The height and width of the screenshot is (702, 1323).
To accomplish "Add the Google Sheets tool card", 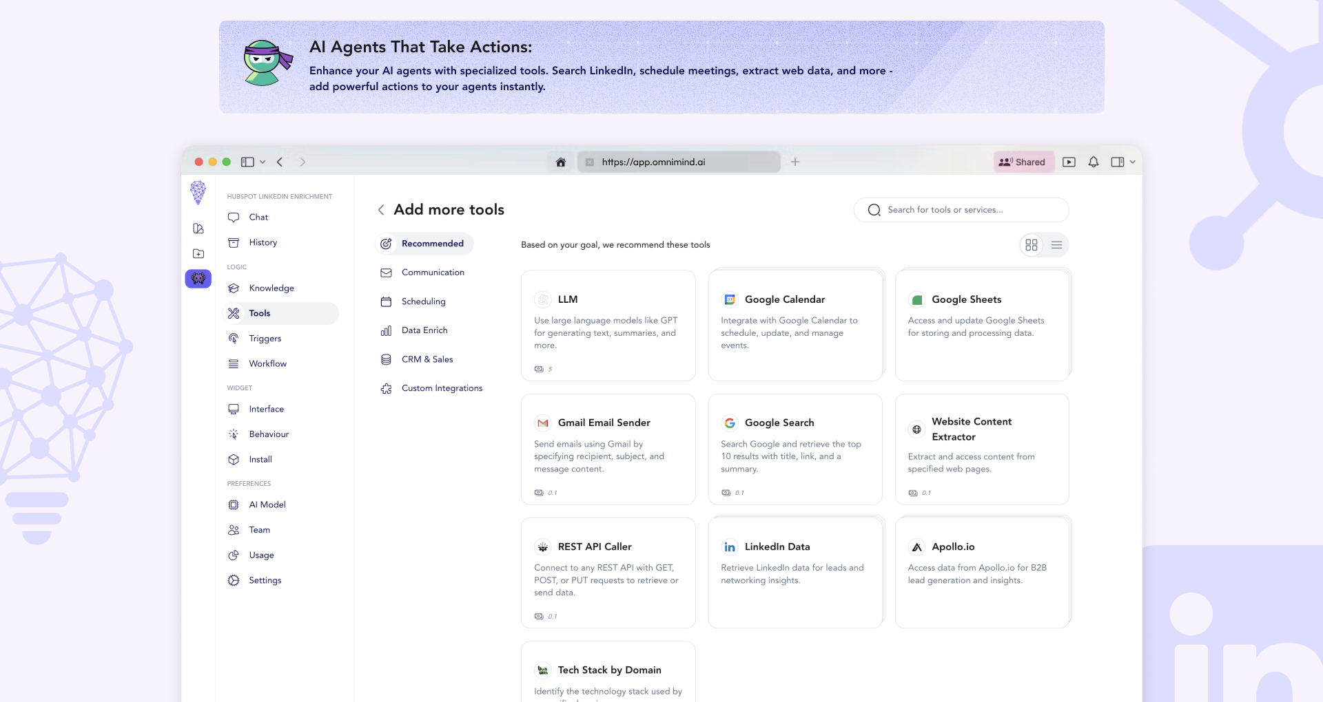I will pos(982,326).
